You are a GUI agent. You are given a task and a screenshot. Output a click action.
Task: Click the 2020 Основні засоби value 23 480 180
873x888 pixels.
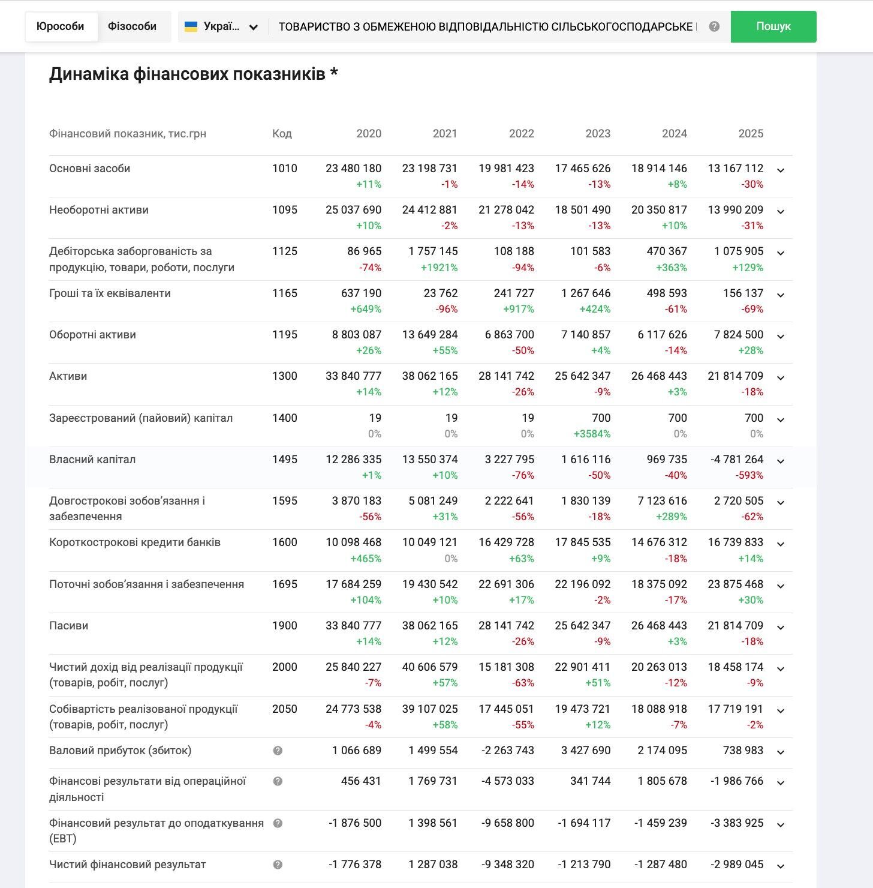(354, 169)
